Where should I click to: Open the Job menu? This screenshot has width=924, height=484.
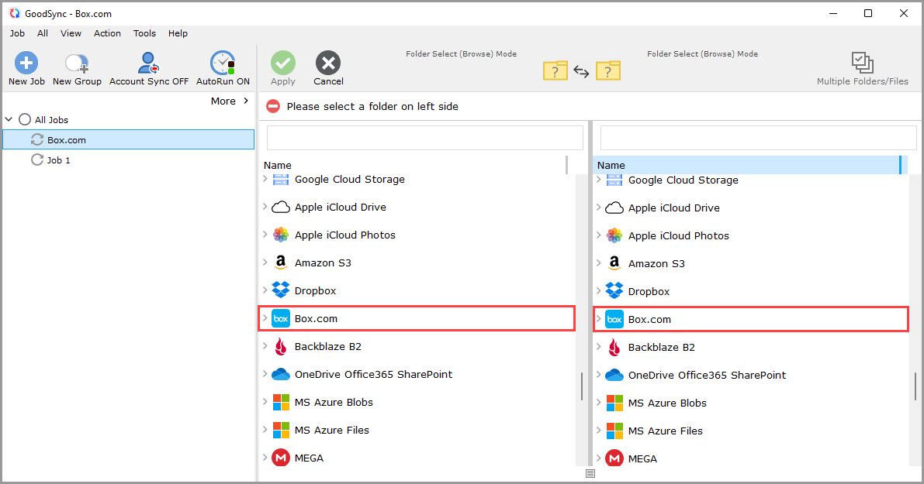click(17, 33)
